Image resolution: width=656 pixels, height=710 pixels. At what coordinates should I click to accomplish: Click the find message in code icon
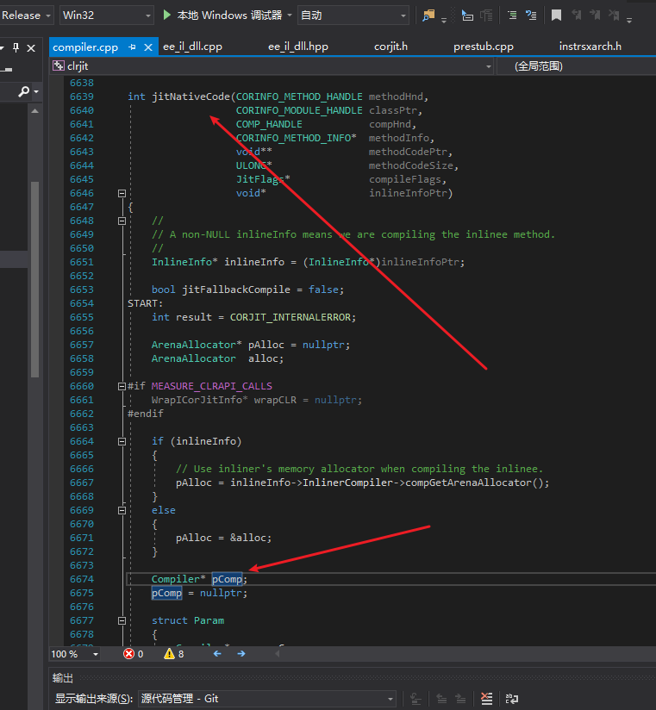415,699
